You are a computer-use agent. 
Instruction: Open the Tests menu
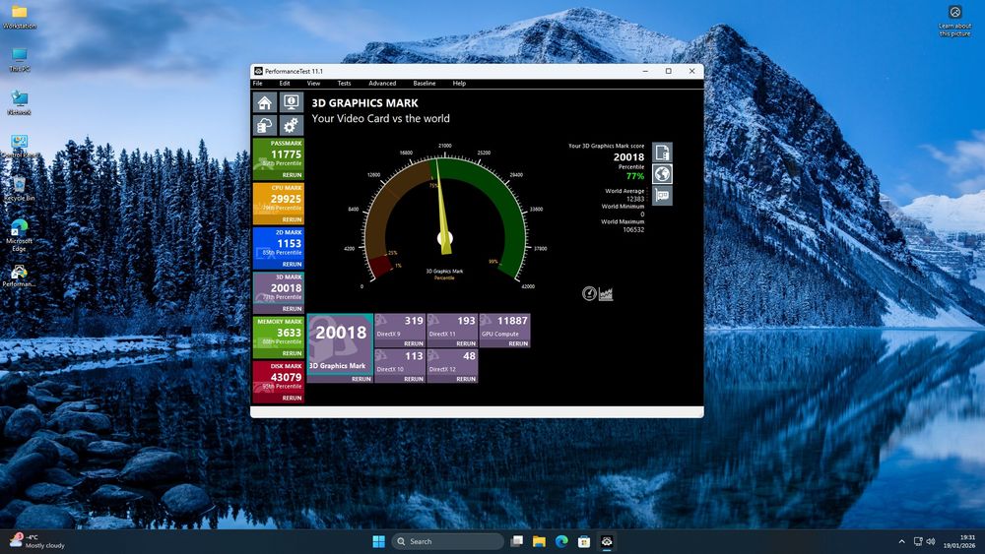(x=344, y=84)
